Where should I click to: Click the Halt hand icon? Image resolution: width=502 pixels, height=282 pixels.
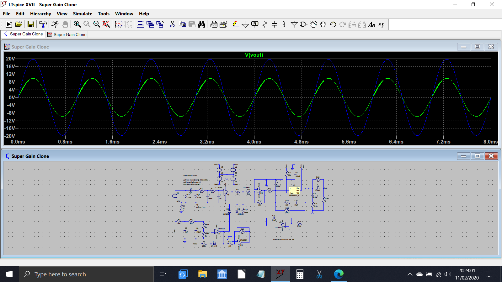click(x=65, y=24)
